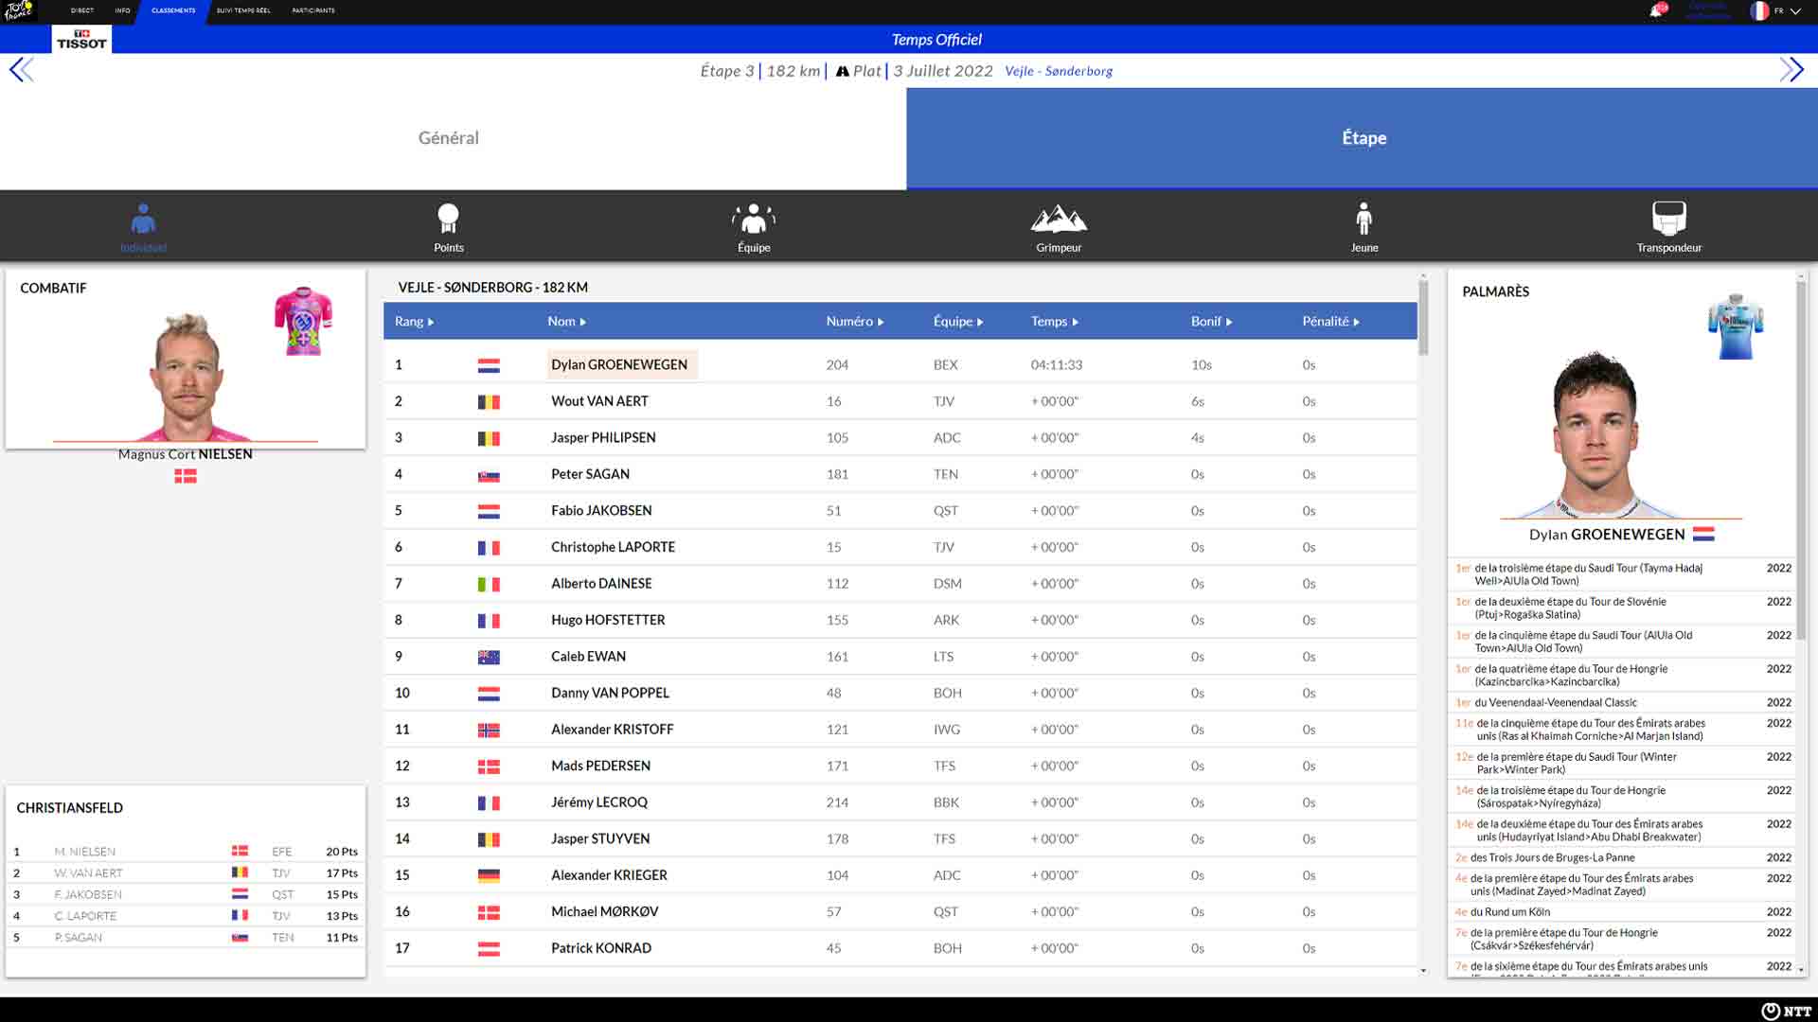1818x1022 pixels.
Task: Open the Participants menu item
Action: coord(312,10)
